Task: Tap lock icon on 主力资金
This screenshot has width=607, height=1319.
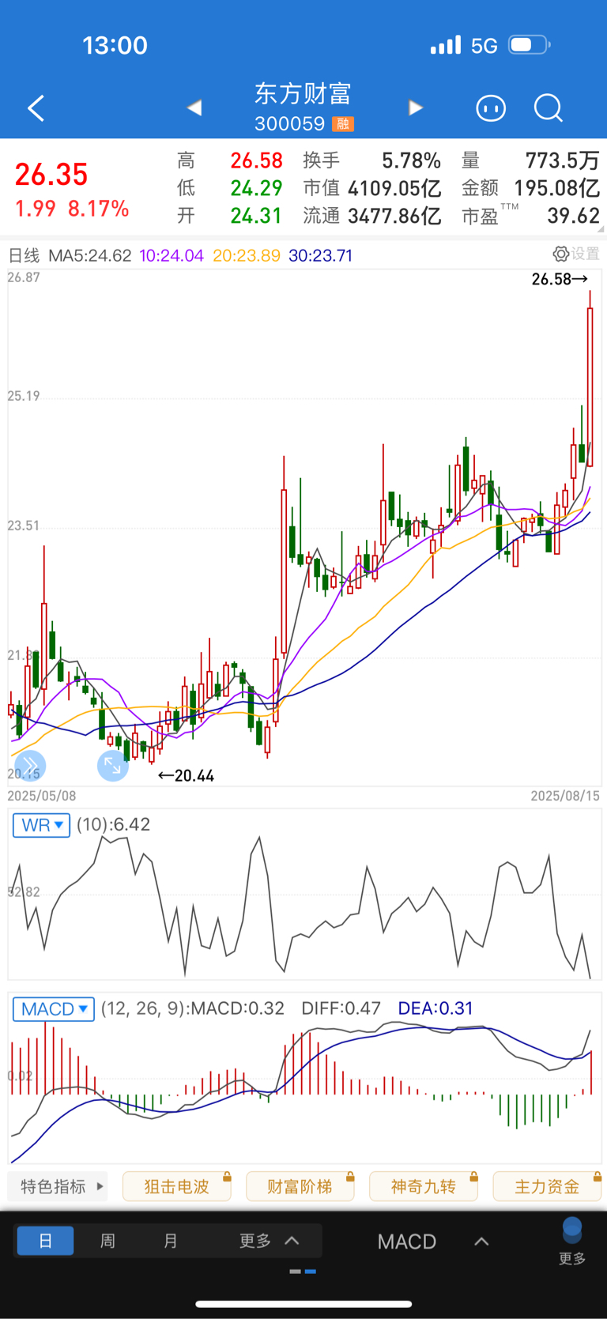Action: [597, 1178]
